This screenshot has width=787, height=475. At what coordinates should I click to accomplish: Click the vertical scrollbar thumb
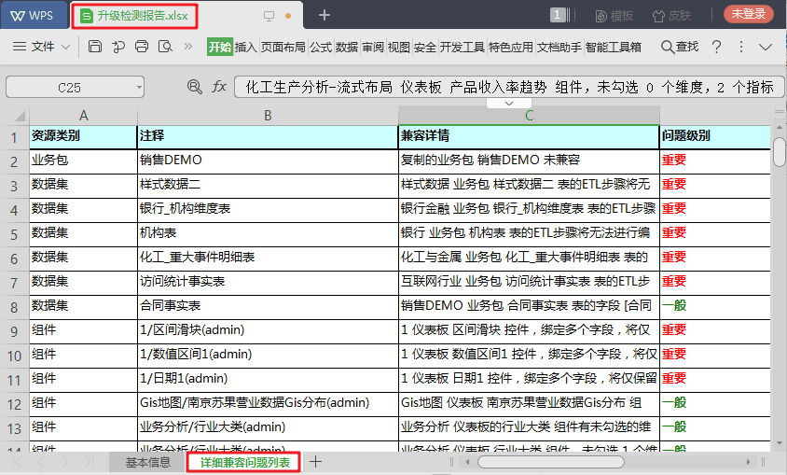tap(780, 152)
